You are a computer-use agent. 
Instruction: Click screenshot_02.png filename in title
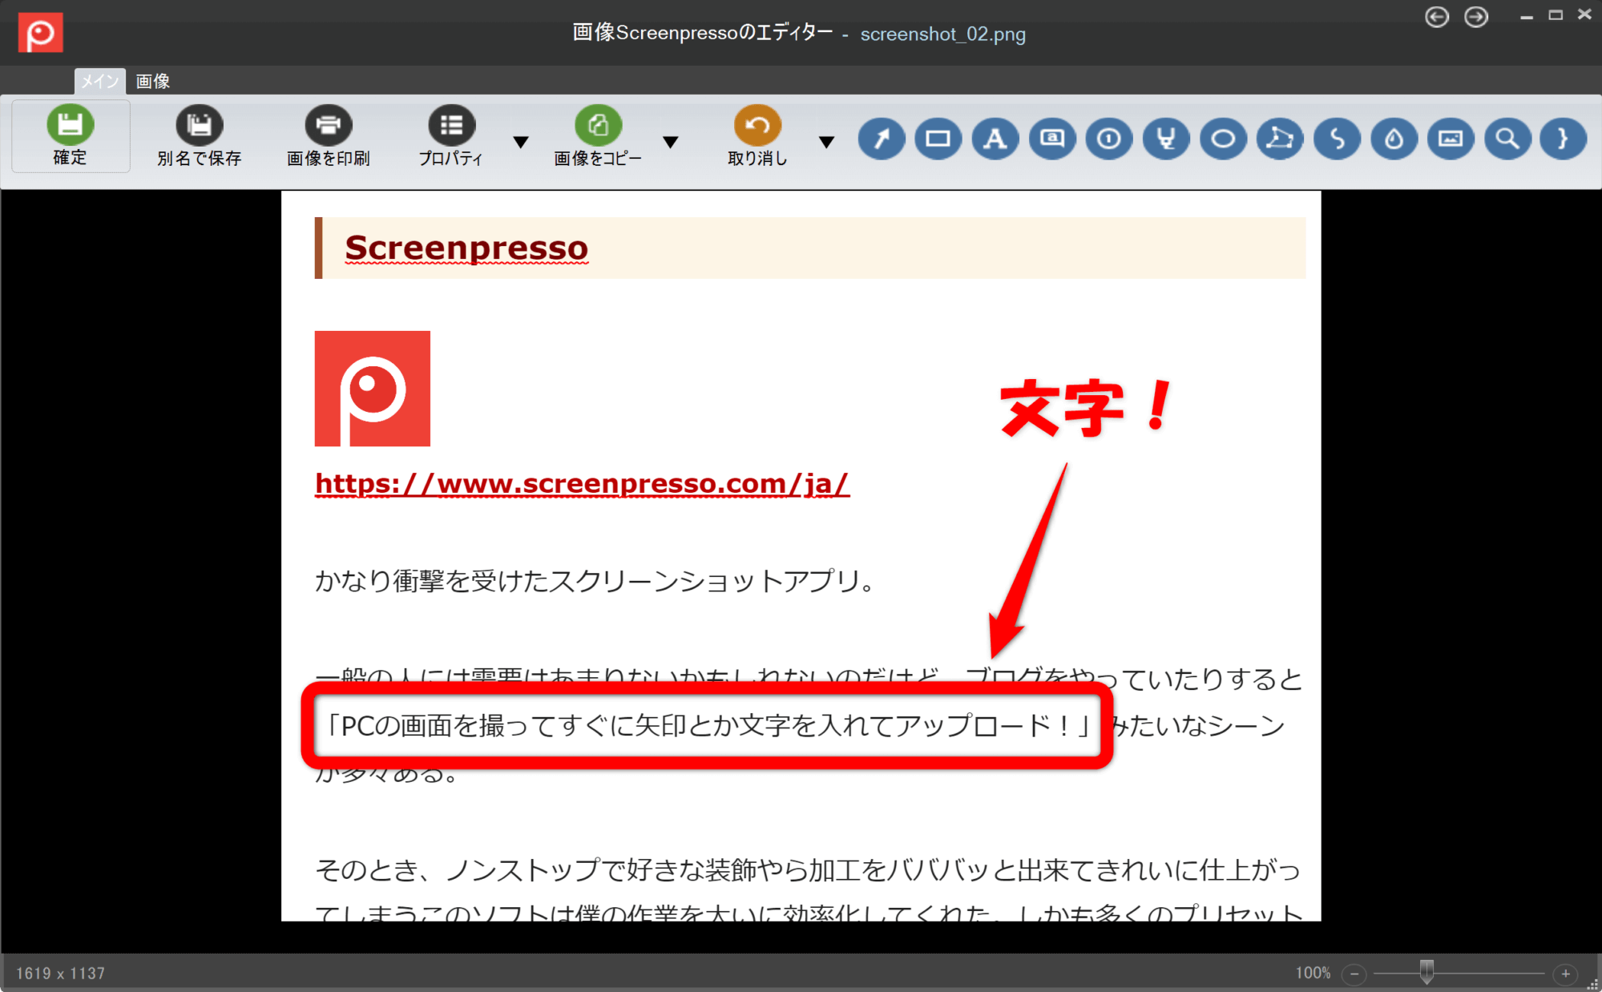coord(942,34)
